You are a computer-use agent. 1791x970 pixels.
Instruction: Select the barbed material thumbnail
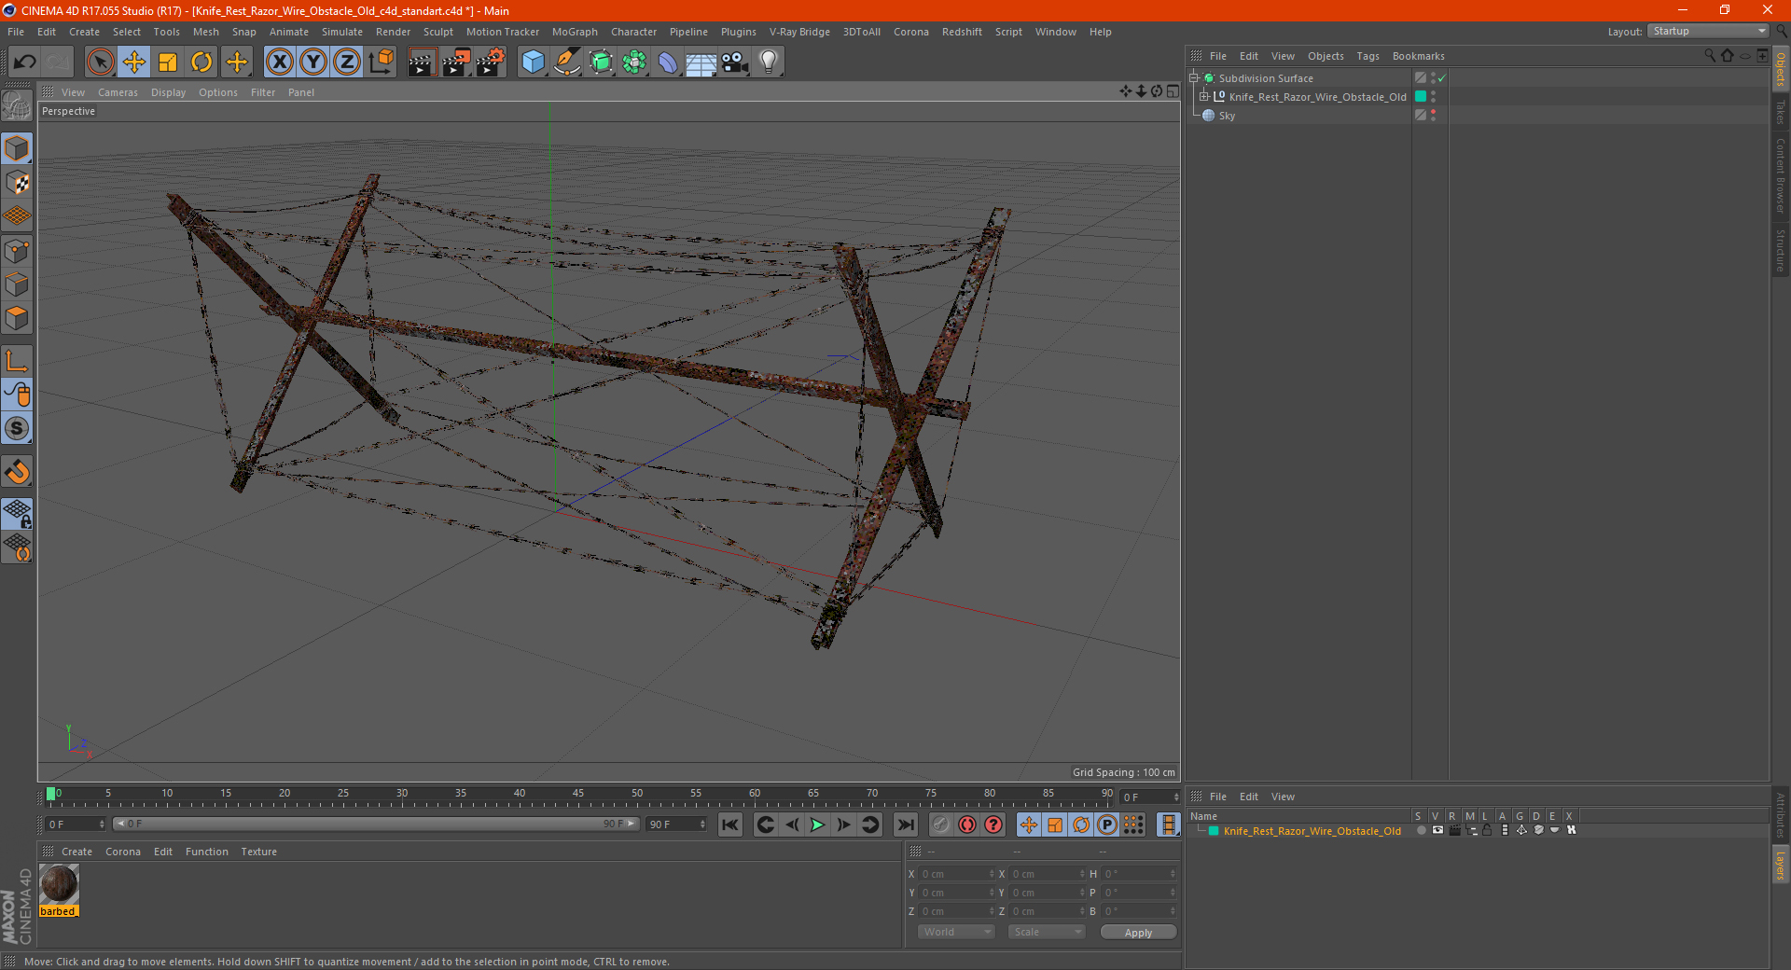tap(59, 884)
